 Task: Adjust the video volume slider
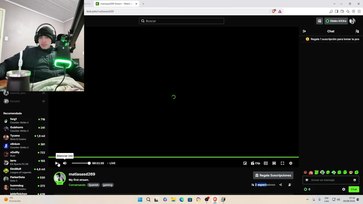pos(81,163)
